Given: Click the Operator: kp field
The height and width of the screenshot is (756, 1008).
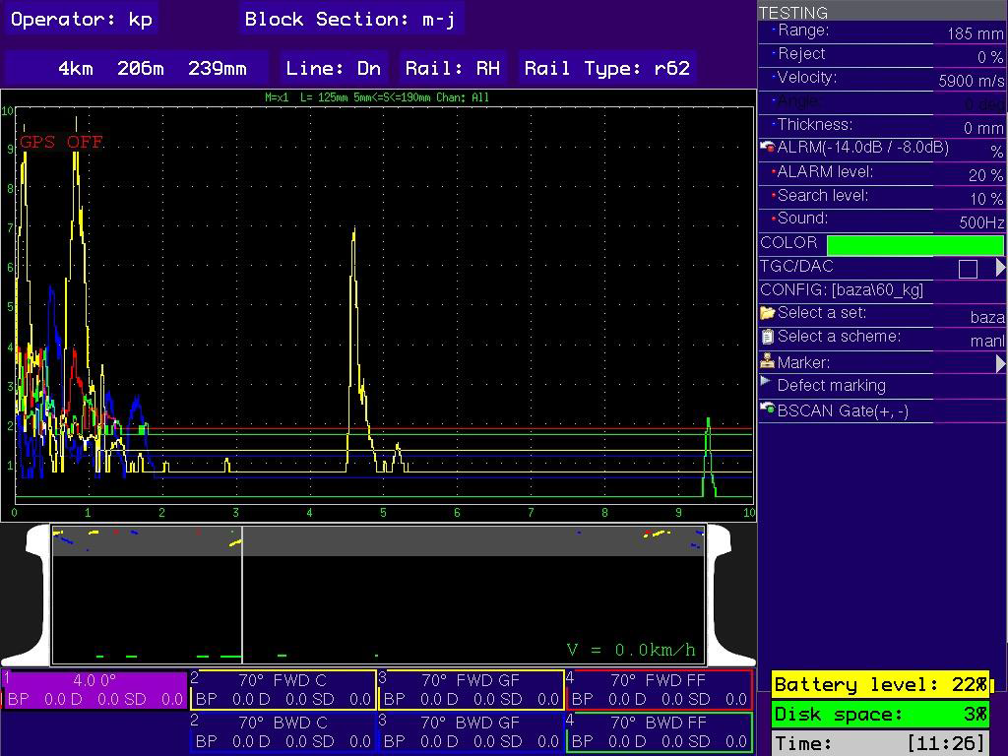Looking at the screenshot, I should 82,20.
